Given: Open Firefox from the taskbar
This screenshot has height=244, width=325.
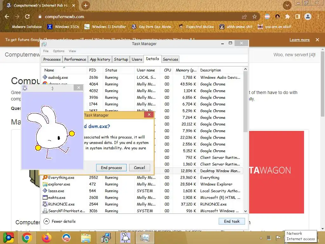Looking at the screenshot, I should point(47,238).
